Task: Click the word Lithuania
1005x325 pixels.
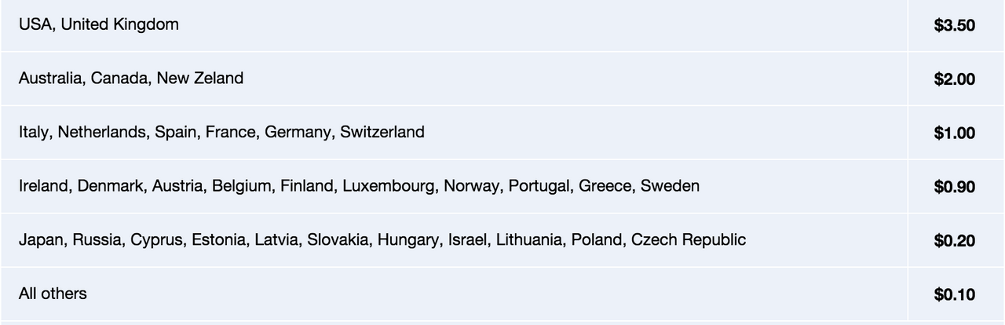Action: tap(529, 239)
